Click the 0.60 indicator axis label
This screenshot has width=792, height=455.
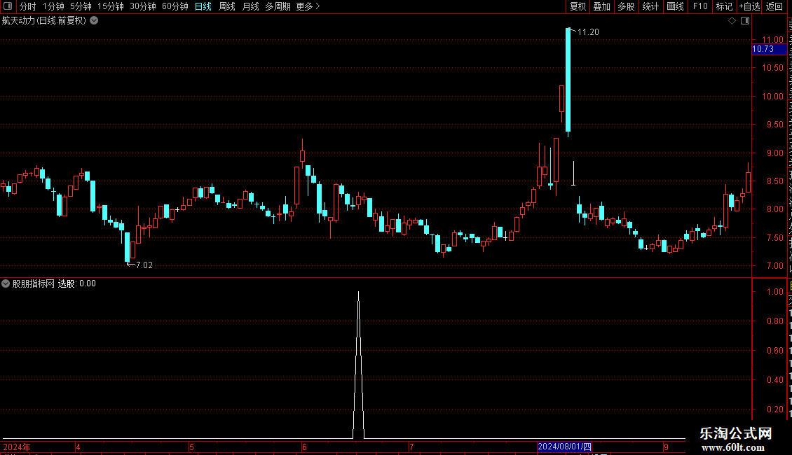click(774, 351)
